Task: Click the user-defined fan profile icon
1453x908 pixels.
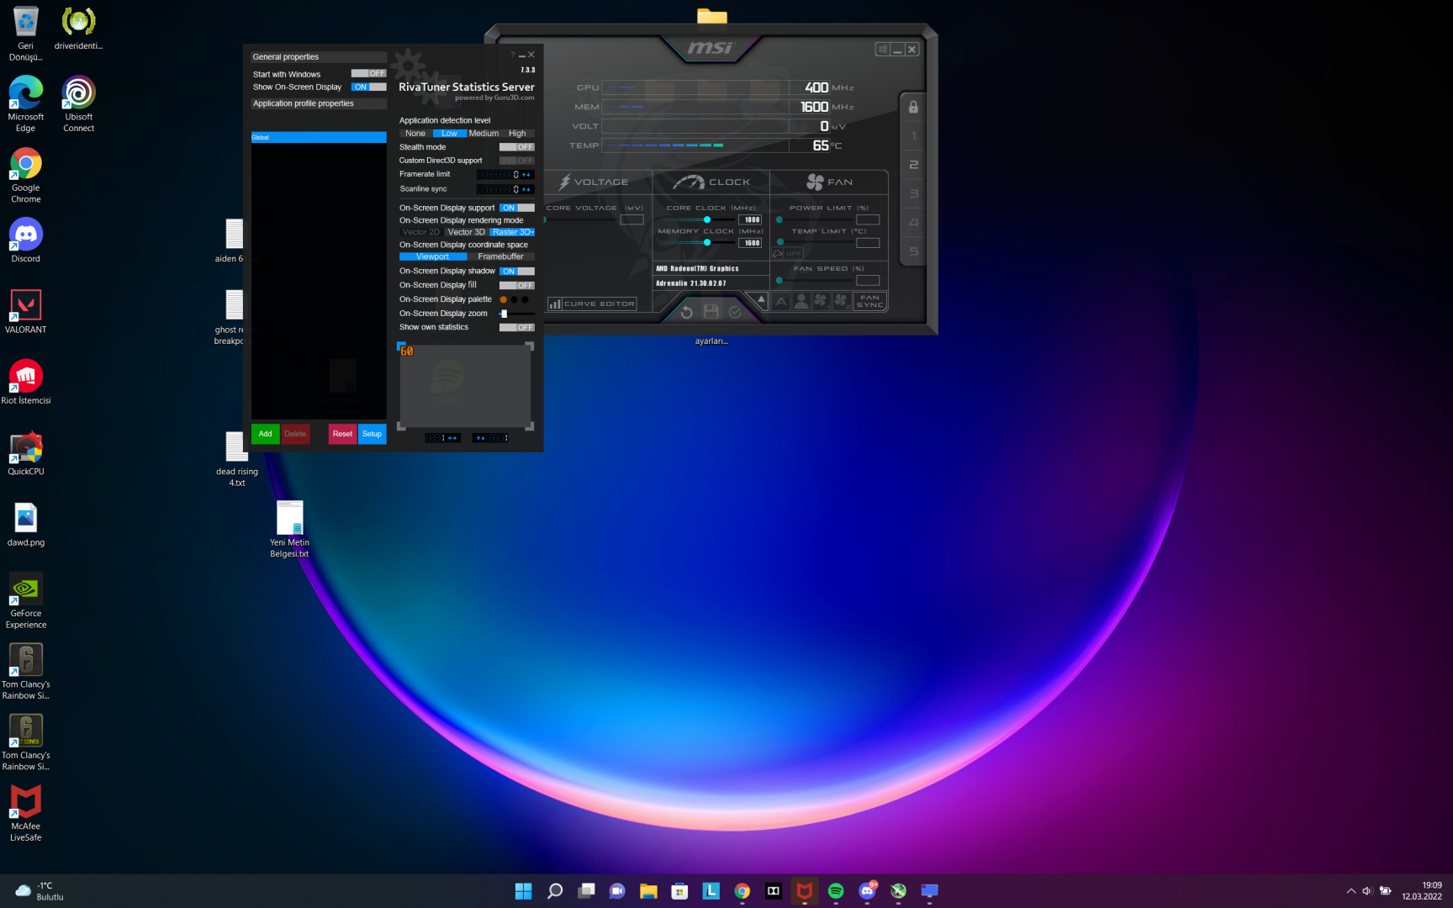Action: point(801,301)
